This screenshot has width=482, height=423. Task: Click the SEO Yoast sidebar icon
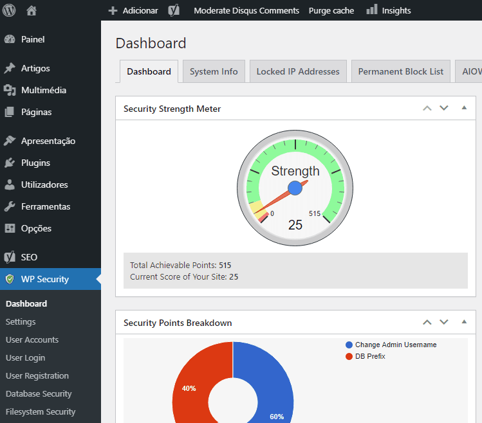(x=10, y=256)
